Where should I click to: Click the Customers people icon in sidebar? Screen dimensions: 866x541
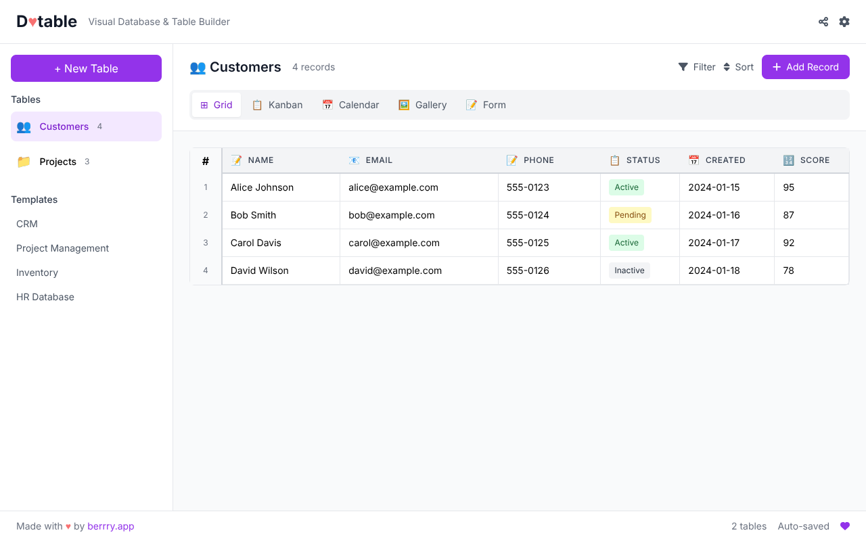click(24, 126)
